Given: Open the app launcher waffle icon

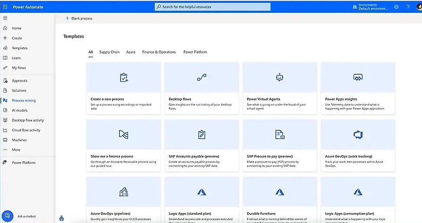Looking at the screenshot, I should coord(5,7).
